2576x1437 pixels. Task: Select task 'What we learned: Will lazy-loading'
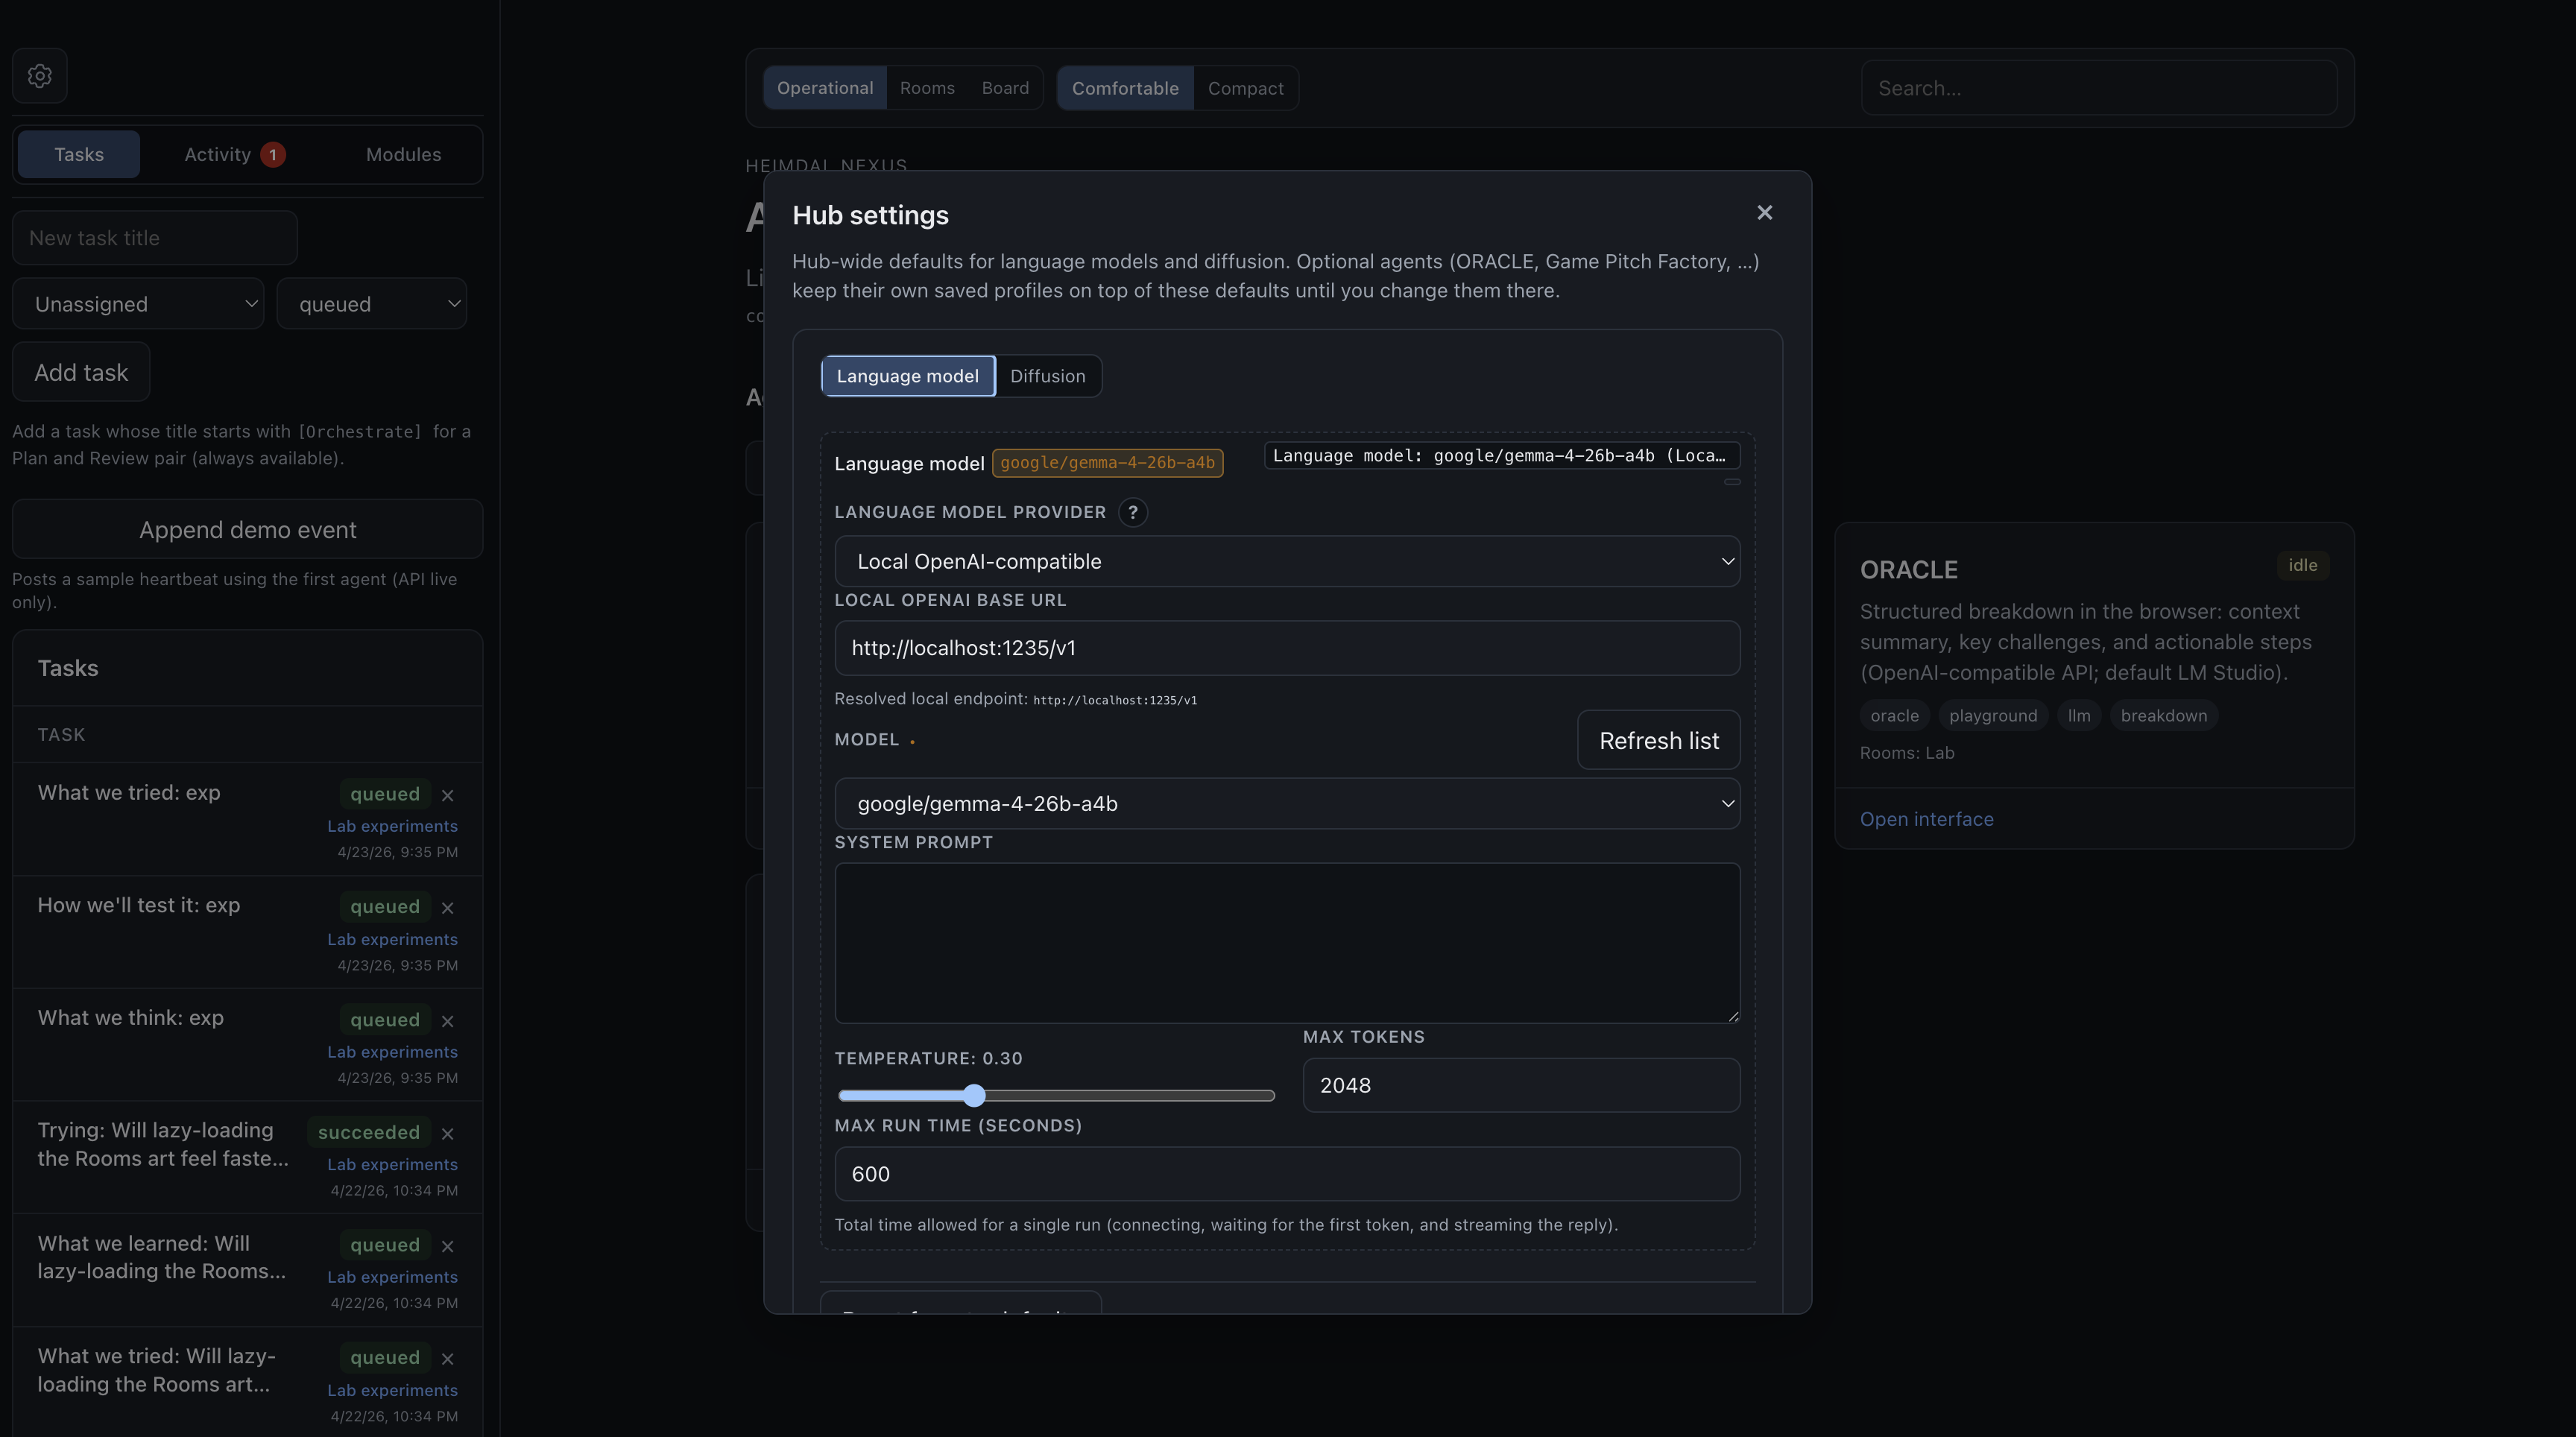pyautogui.click(x=161, y=1257)
